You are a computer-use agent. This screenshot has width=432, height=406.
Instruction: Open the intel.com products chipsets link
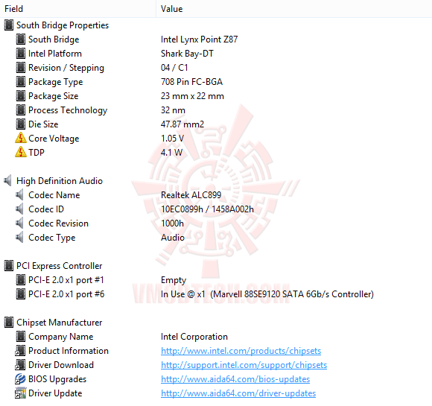coord(241,351)
